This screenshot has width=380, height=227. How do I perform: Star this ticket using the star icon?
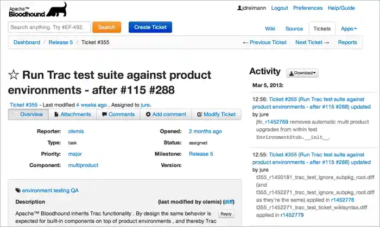pos(14,75)
